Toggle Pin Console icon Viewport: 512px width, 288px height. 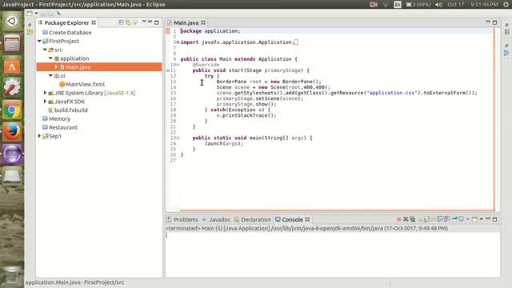[454, 218]
